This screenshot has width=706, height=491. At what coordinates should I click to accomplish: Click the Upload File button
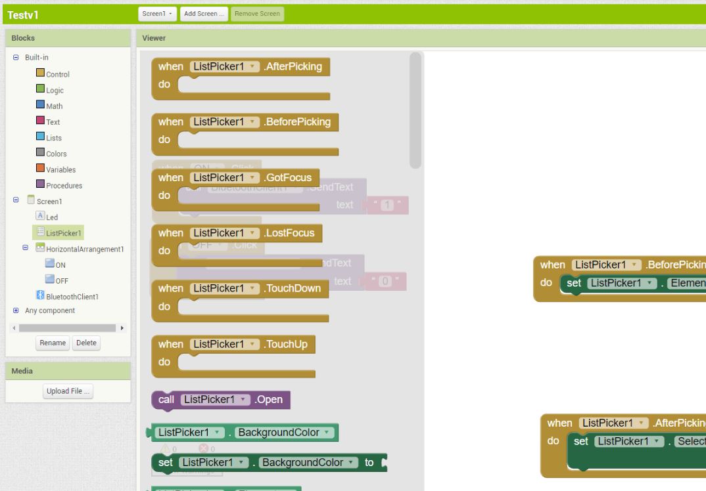point(68,391)
